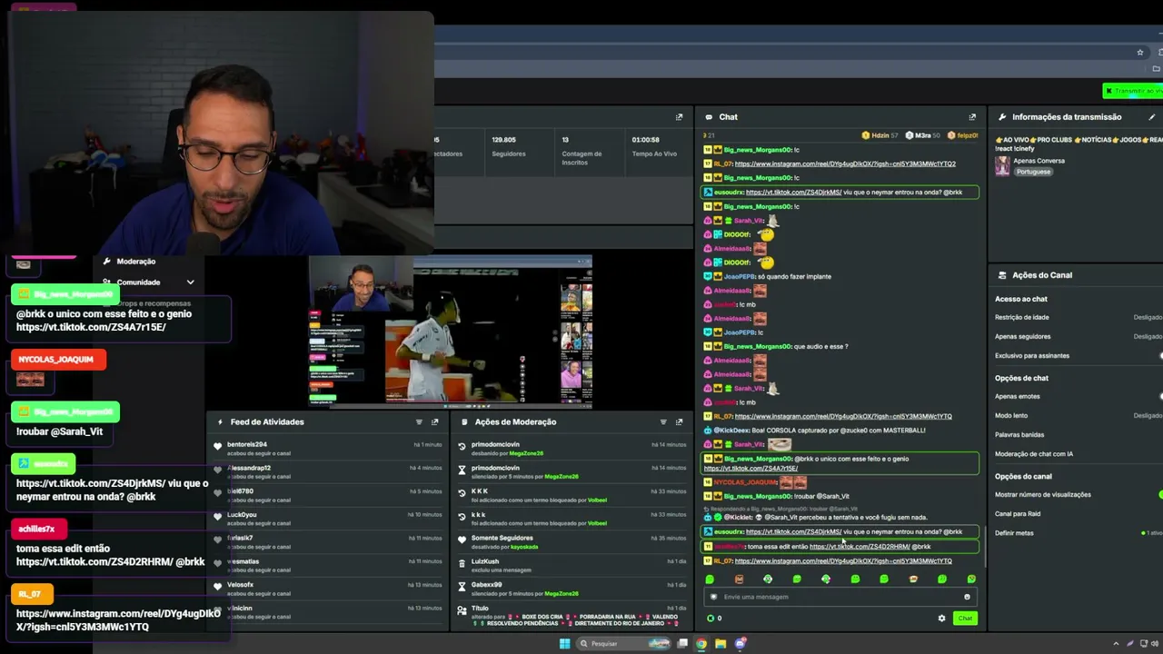This screenshot has width=1163, height=654.
Task: Click the Chat panel scrollbar
Action: (x=984, y=545)
